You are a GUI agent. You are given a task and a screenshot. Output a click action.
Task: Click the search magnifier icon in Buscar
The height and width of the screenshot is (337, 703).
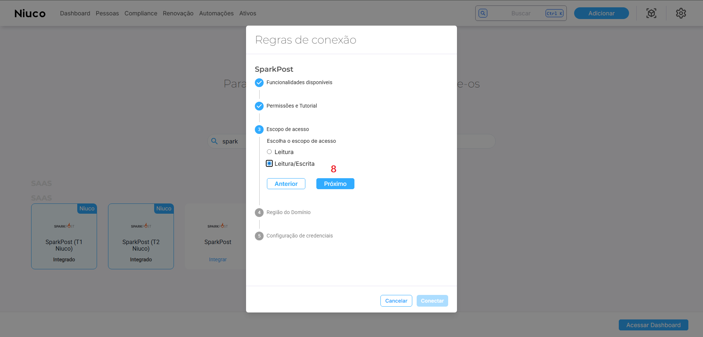point(483,13)
